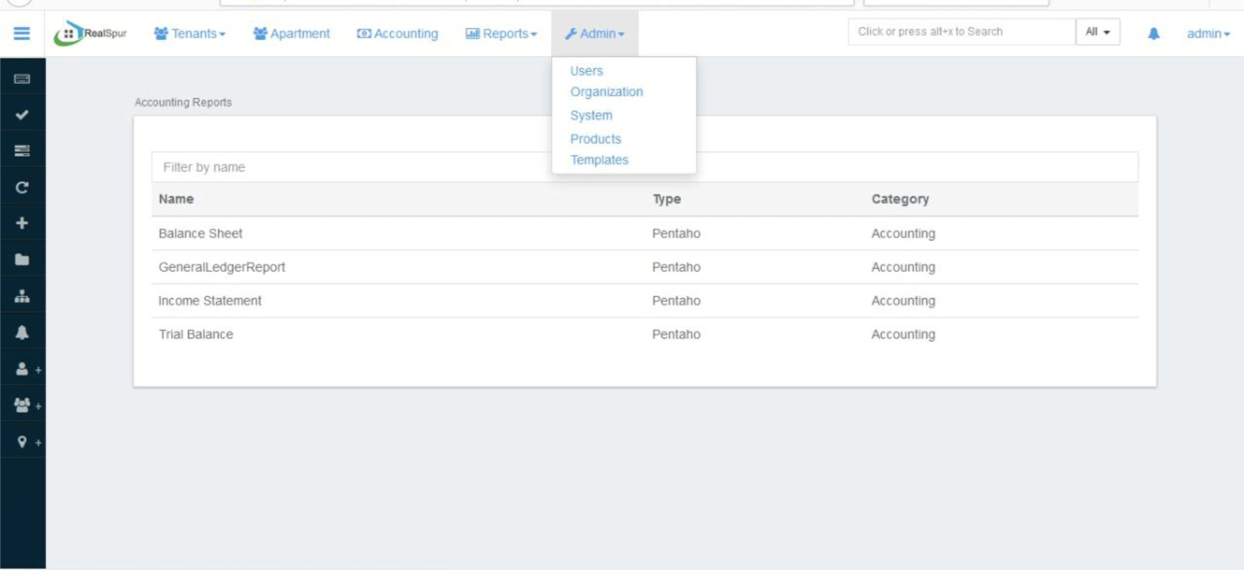This screenshot has height=570, width=1244.
Task: Toggle the hamburger menu icon
Action: 22,33
